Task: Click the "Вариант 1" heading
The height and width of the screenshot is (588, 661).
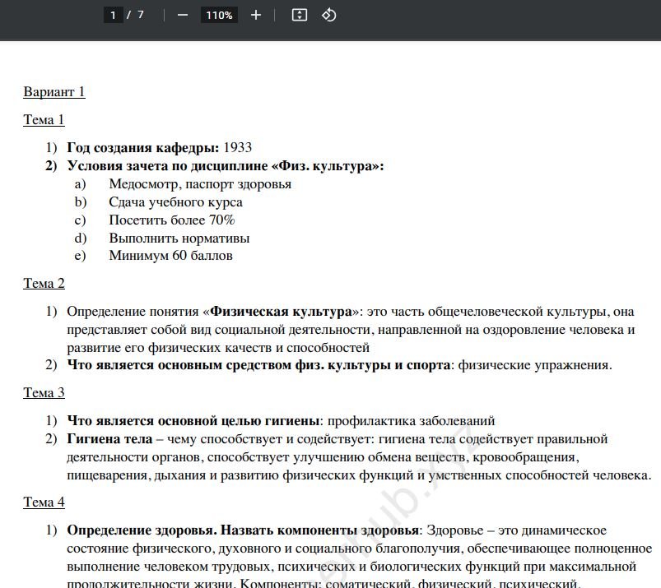Action: pos(54,91)
